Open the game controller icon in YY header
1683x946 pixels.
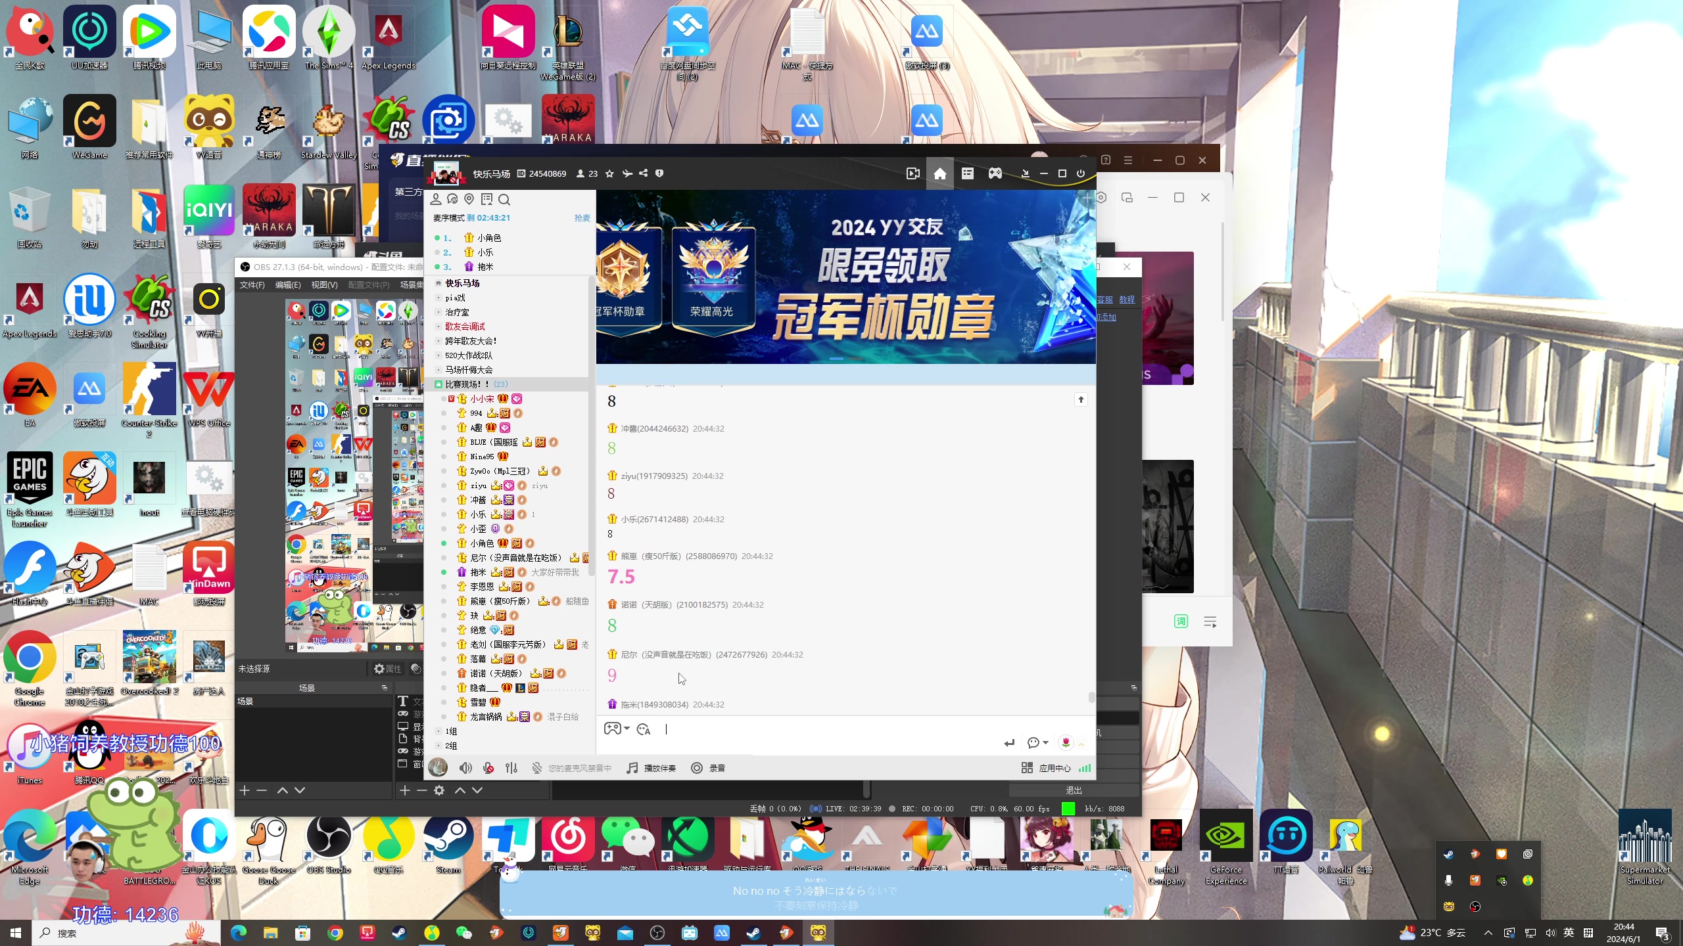995,173
